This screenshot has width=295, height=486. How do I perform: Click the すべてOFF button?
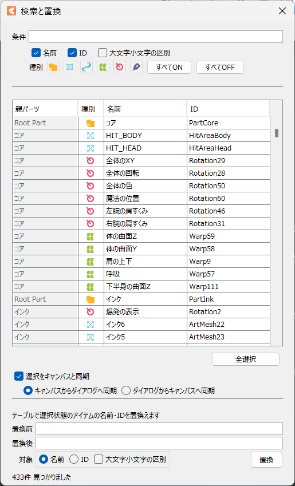220,67
